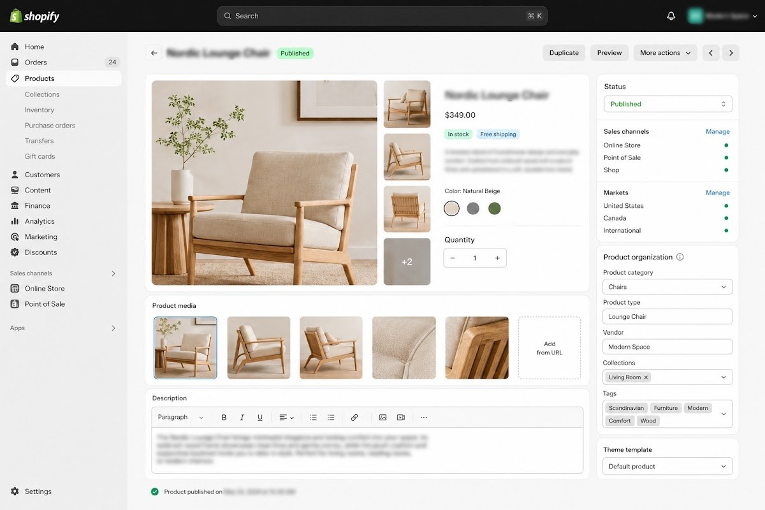Open Inventory under Products
765x510 pixels.
40,110
